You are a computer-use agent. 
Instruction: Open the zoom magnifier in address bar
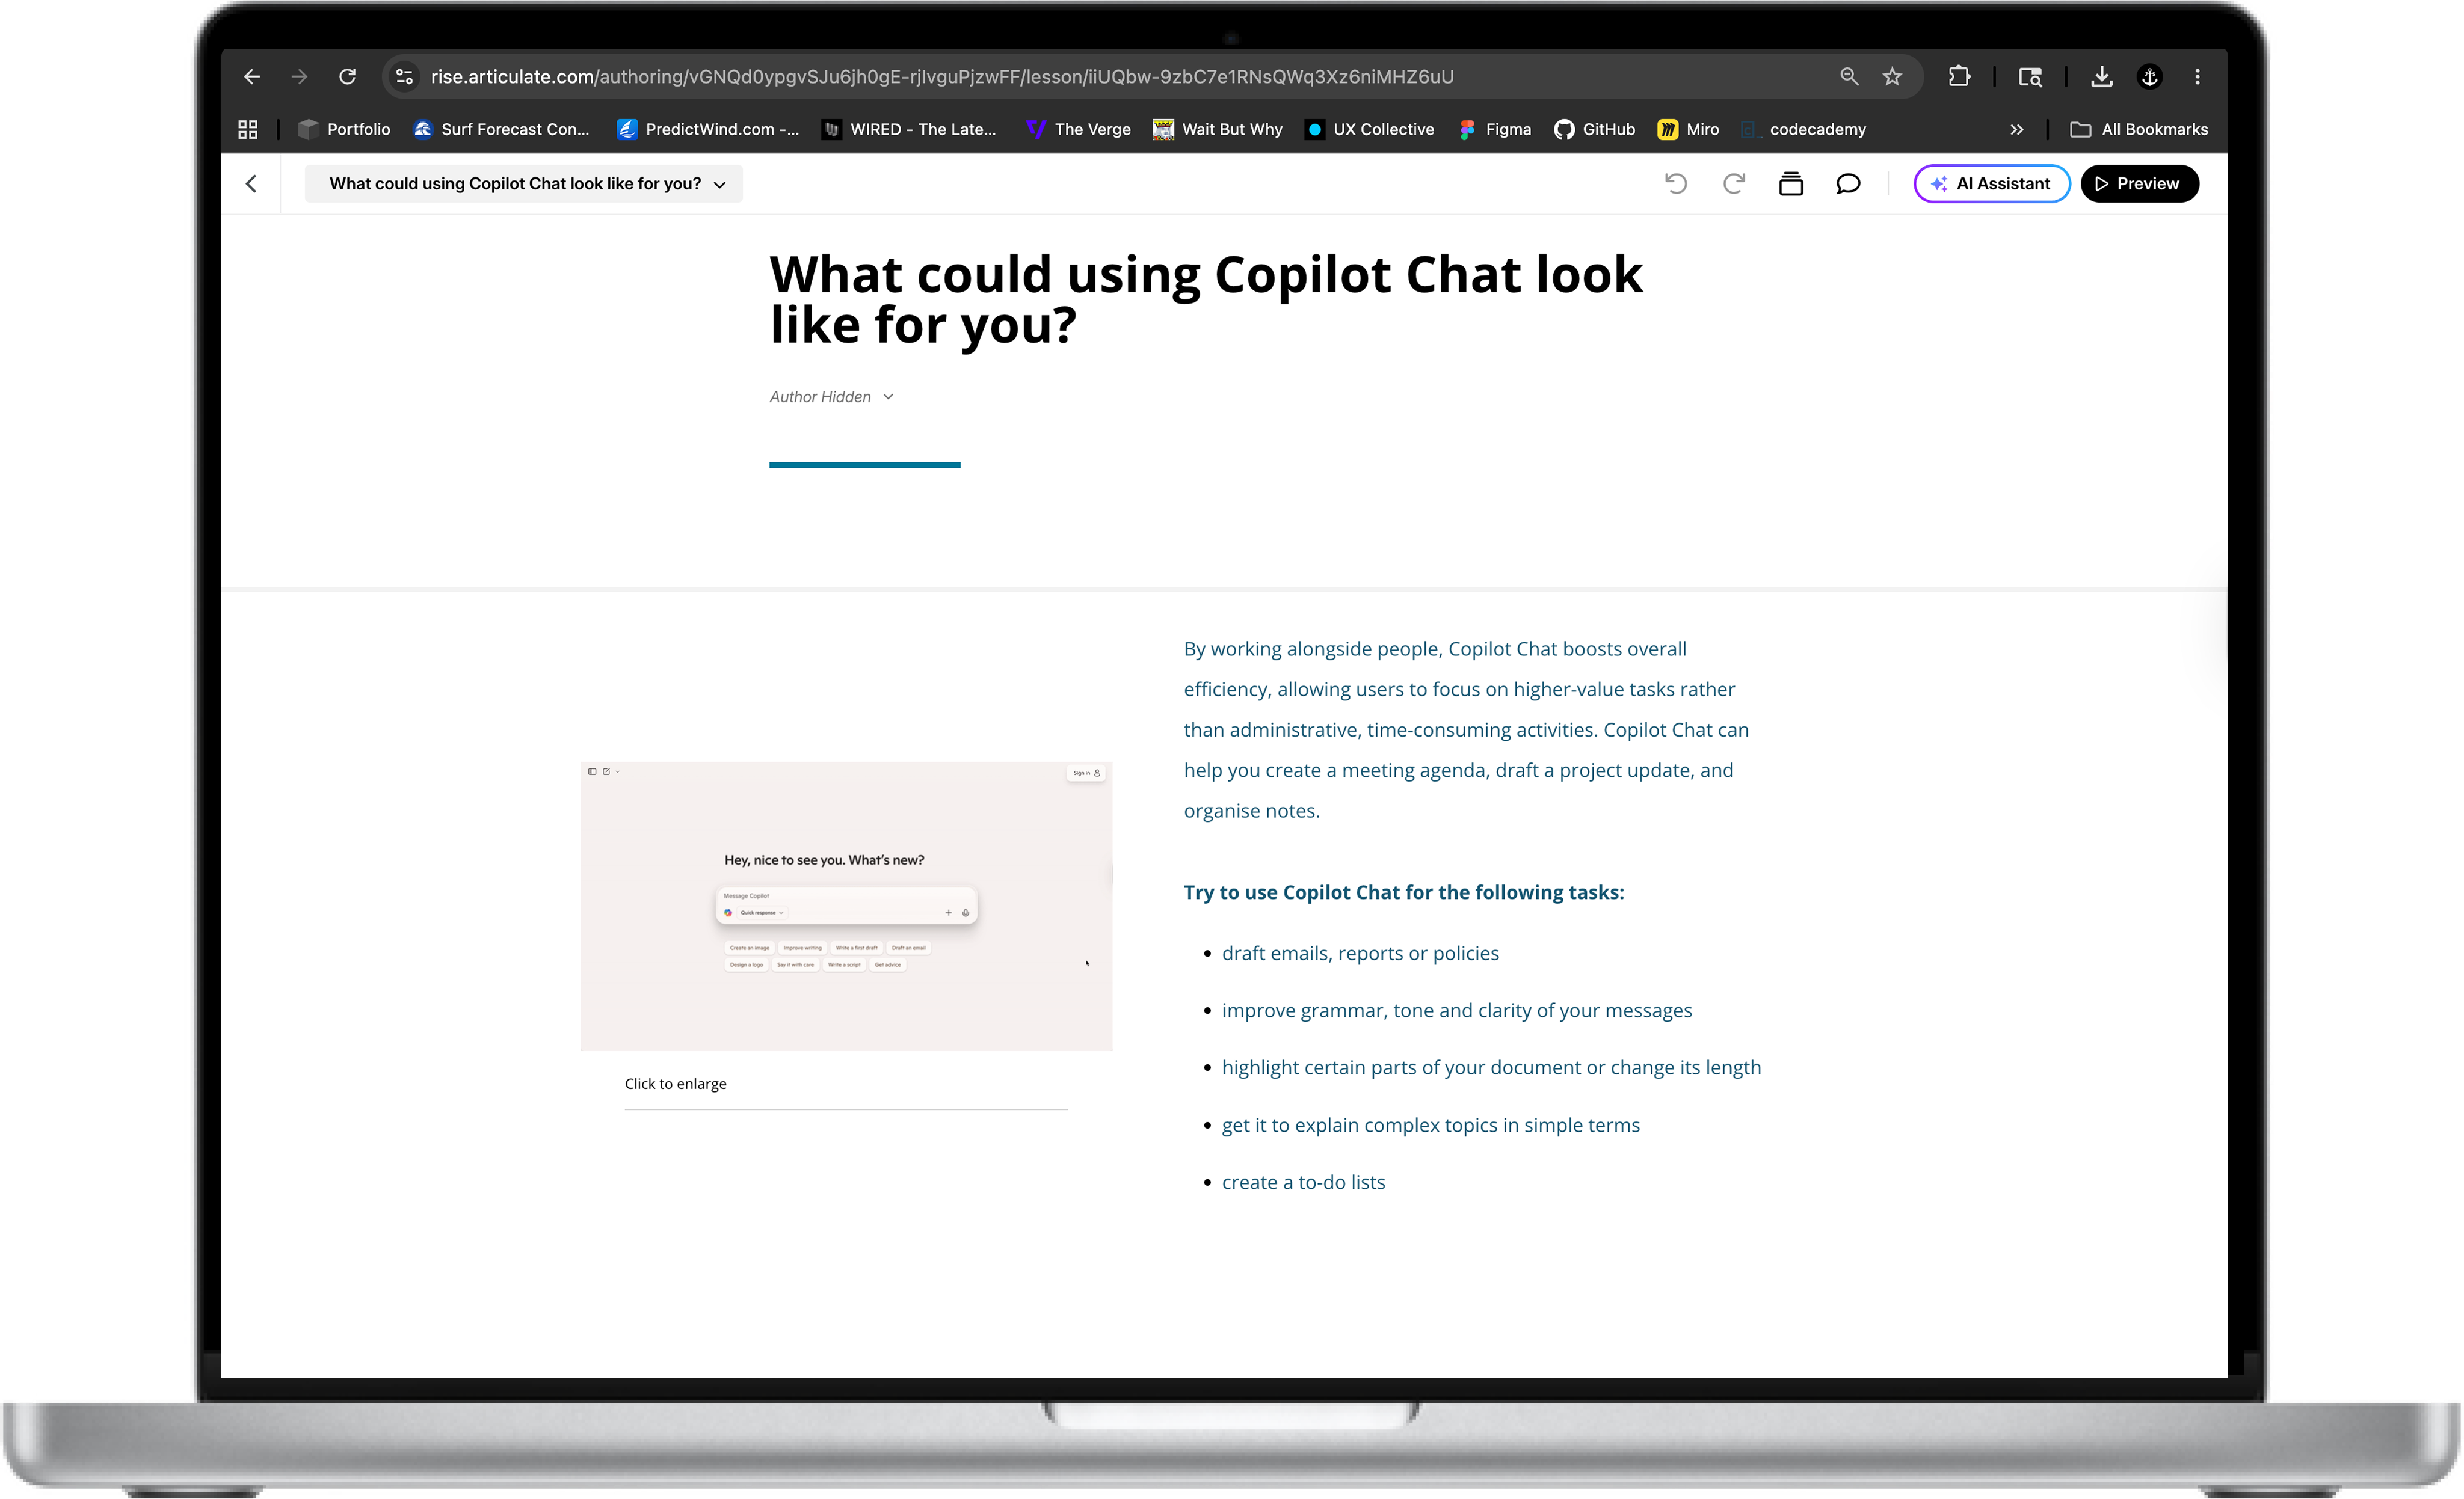[x=1849, y=77]
